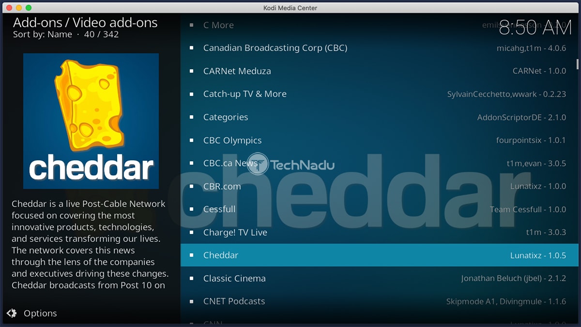The width and height of the screenshot is (581, 327).
Task: Click the bullet icon beside Cessfull
Action: pyautogui.click(x=192, y=209)
